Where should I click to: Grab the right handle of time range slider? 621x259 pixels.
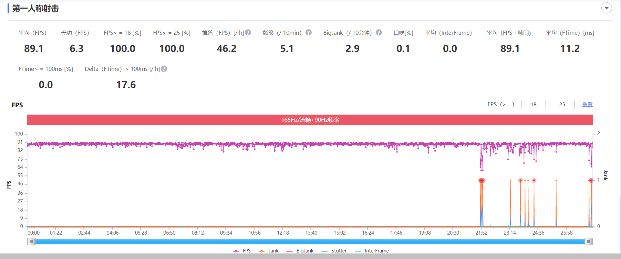tap(589, 241)
